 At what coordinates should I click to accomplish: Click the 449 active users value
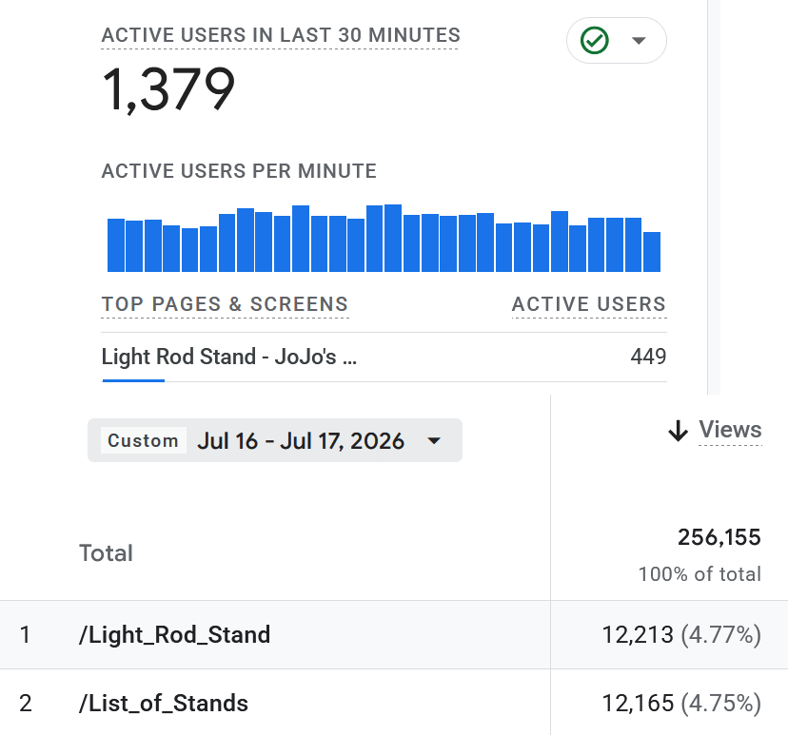click(x=648, y=357)
